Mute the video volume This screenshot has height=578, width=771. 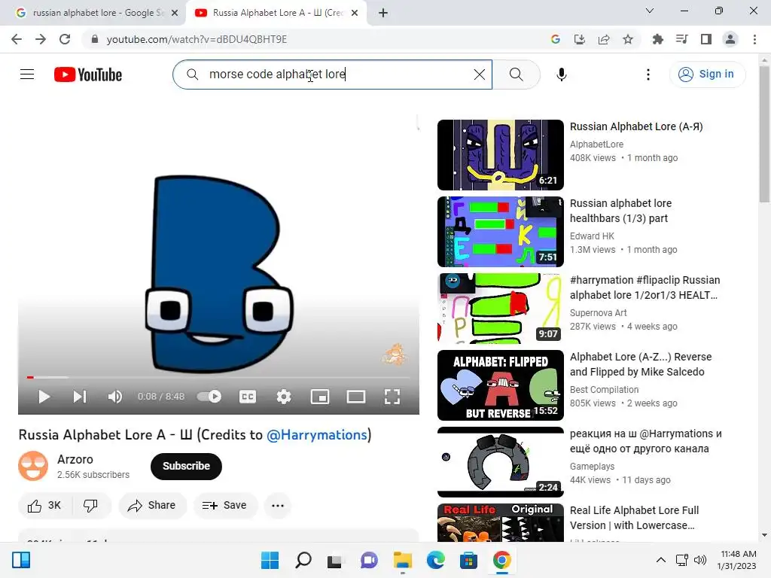point(114,397)
